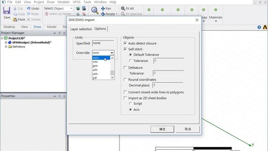Click the Definitions folder icon

pyautogui.click(x=10, y=47)
